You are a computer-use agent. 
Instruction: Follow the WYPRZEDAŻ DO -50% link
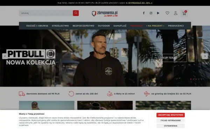[x=139, y=3]
